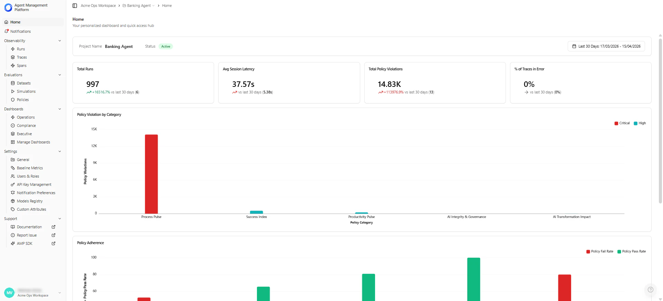Collapse the Settings section

click(60, 151)
